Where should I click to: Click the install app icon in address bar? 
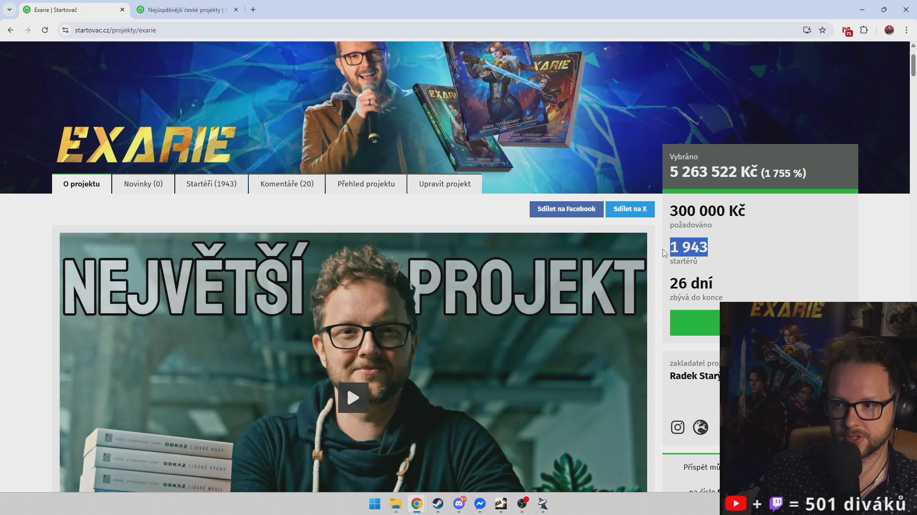pyautogui.click(x=807, y=30)
